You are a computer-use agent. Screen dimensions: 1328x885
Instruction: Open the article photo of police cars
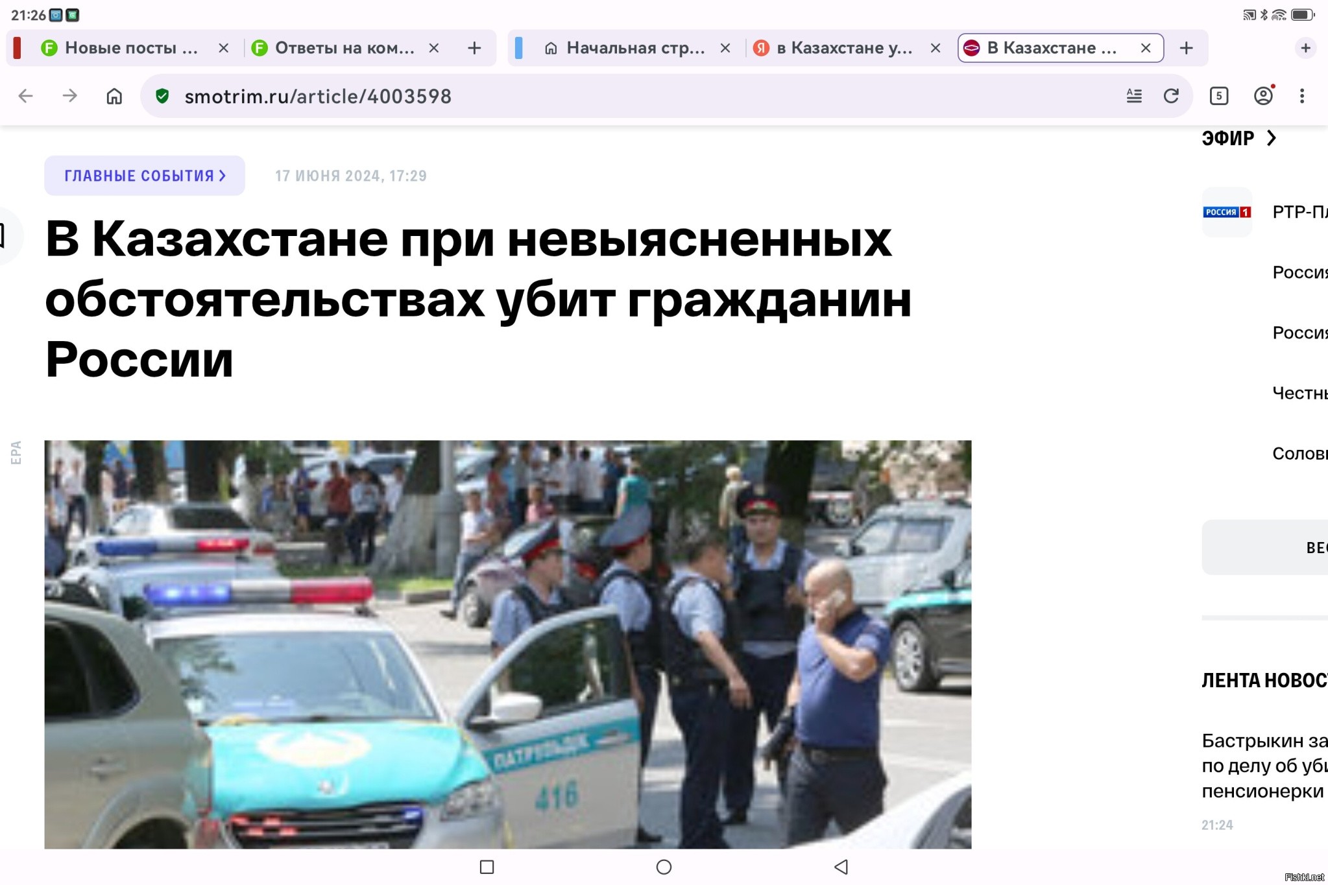click(508, 644)
